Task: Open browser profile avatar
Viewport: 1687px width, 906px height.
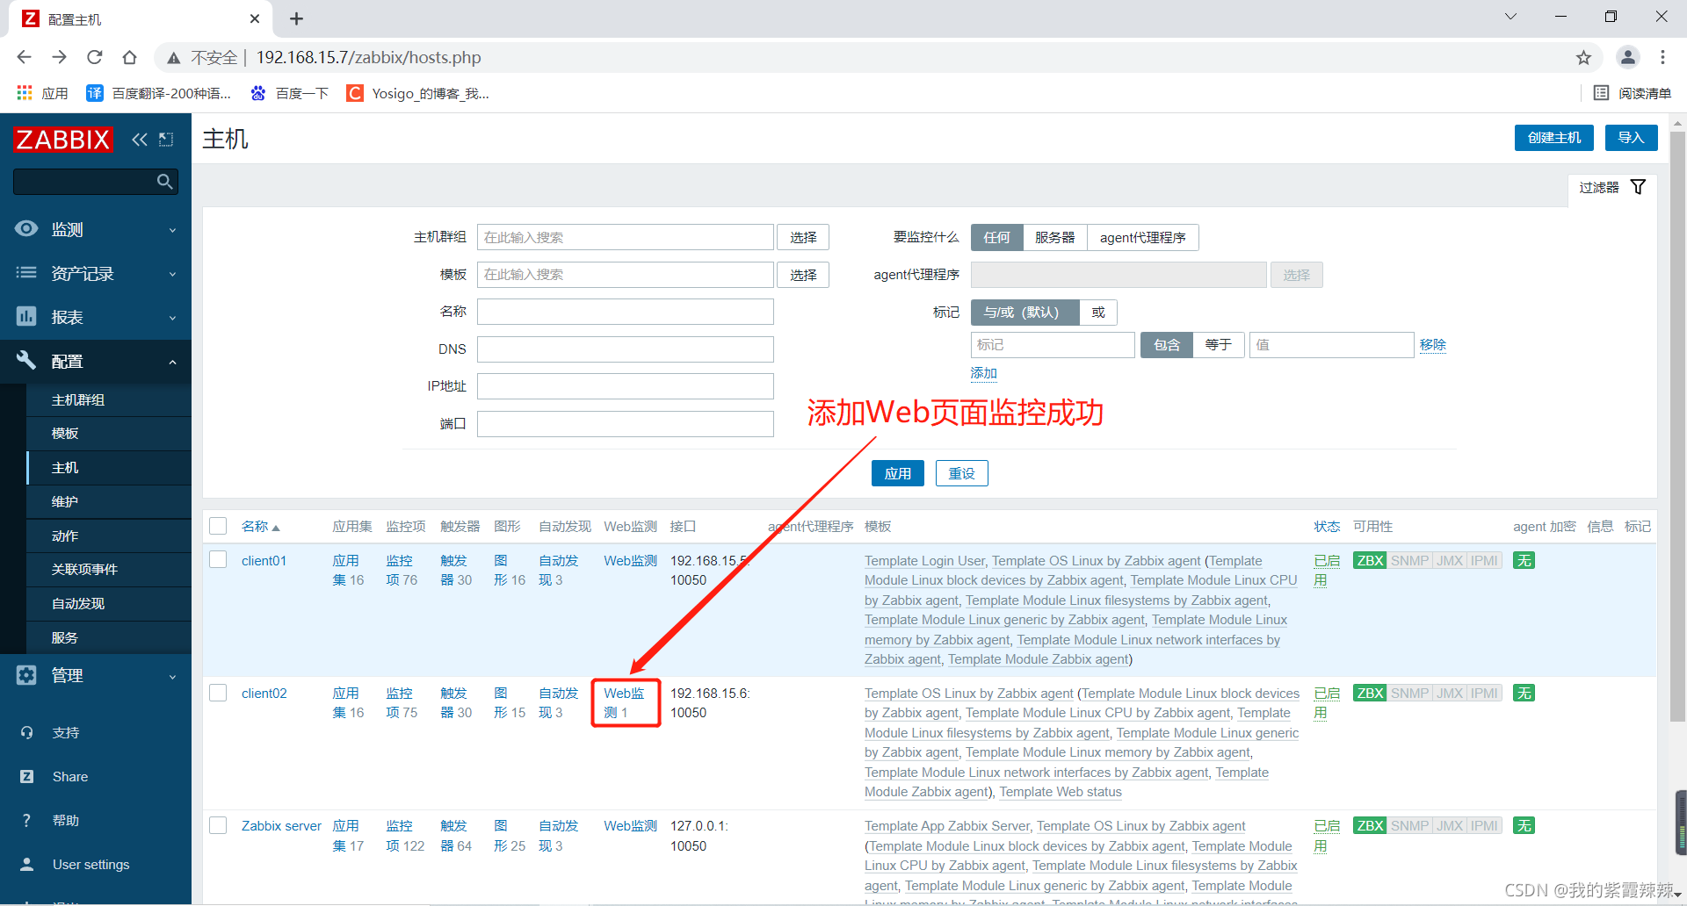Action: pyautogui.click(x=1628, y=57)
